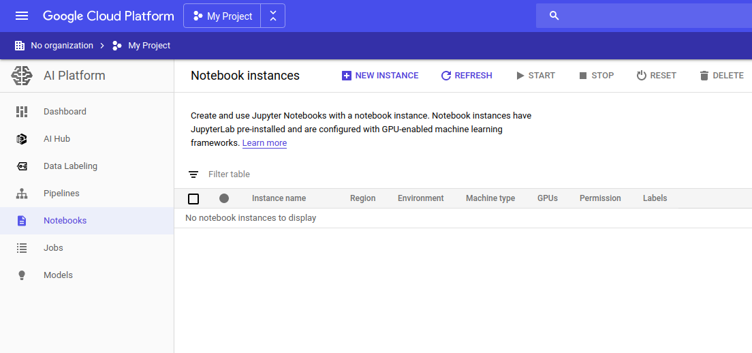This screenshot has height=353, width=752.
Task: Click the filter table icon
Action: point(193,174)
